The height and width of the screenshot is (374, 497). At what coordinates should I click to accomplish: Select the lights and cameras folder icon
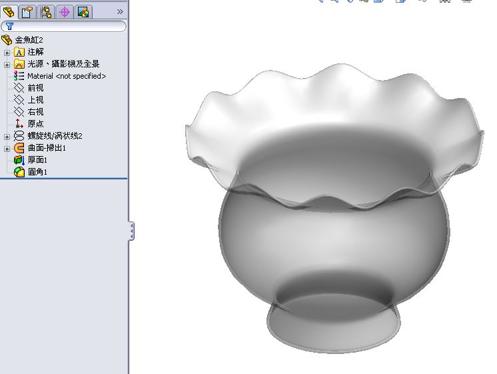point(19,64)
